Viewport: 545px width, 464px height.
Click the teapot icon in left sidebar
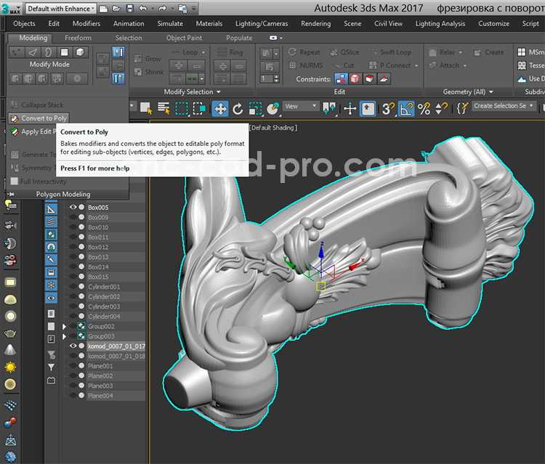pos(10,333)
